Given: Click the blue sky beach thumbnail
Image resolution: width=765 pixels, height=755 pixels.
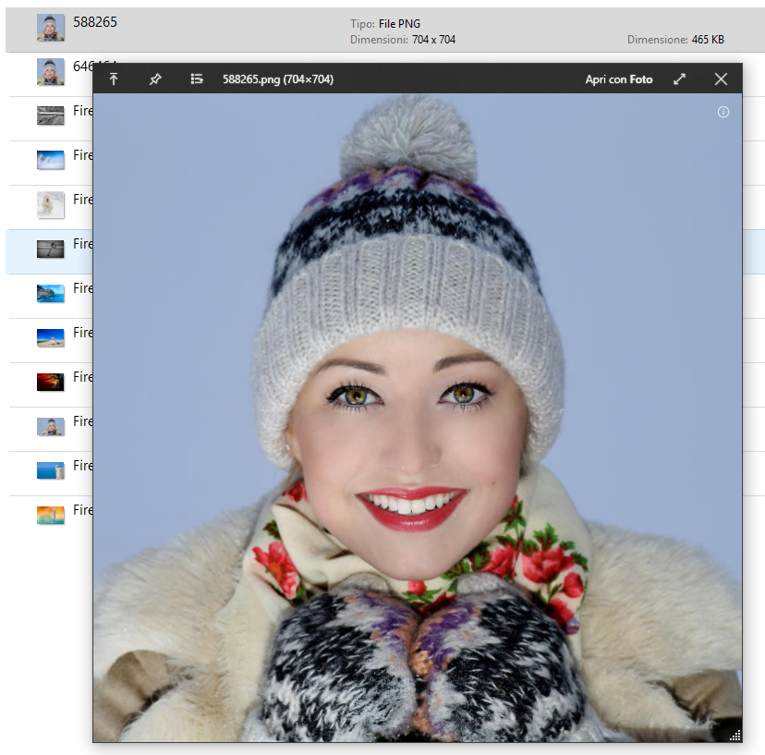Looking at the screenshot, I should pos(50,337).
